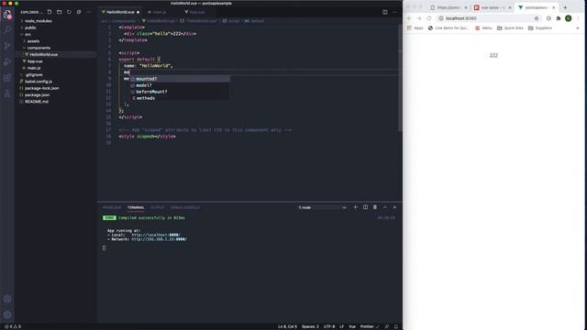Refresh the Explorer file tree

(69, 12)
